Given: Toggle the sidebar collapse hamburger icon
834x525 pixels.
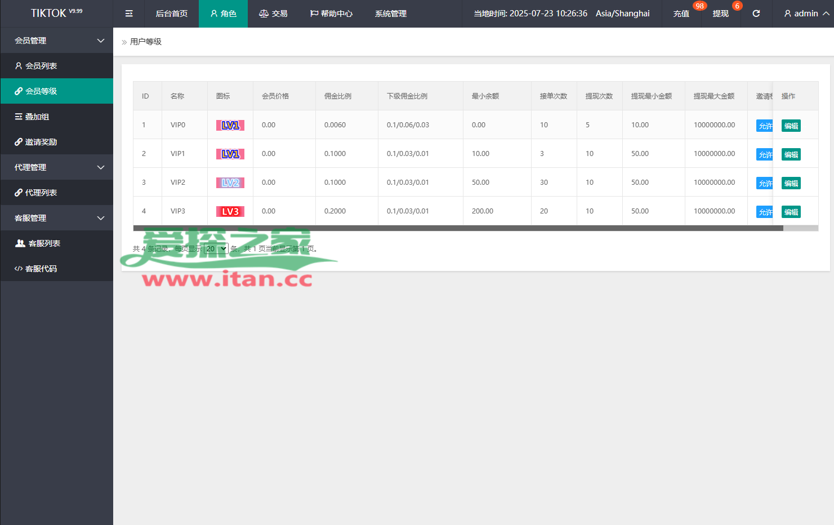Looking at the screenshot, I should 129,14.
